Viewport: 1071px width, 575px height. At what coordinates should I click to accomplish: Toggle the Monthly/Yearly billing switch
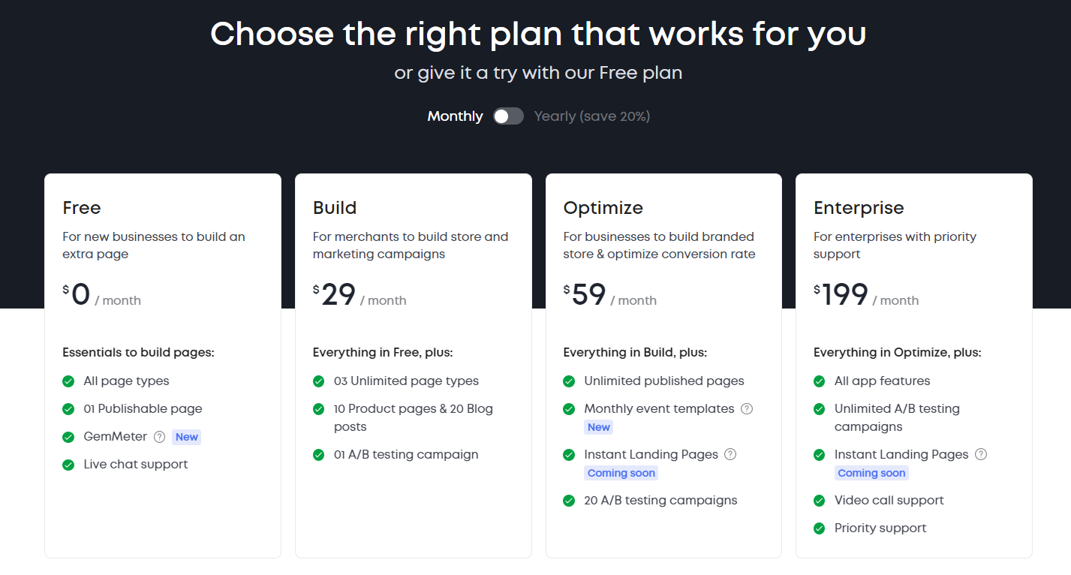pos(508,116)
